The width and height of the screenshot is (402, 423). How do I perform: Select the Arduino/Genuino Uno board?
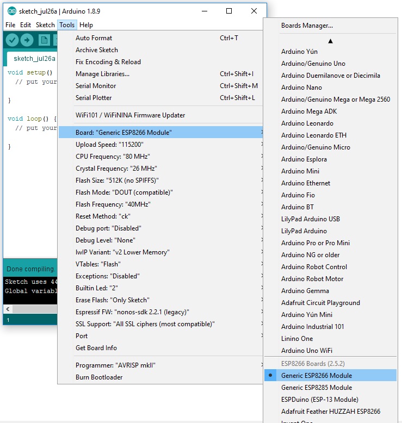click(330, 64)
